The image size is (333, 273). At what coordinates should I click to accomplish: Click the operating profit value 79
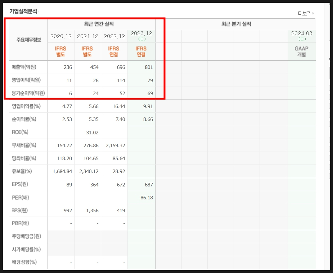click(150, 80)
